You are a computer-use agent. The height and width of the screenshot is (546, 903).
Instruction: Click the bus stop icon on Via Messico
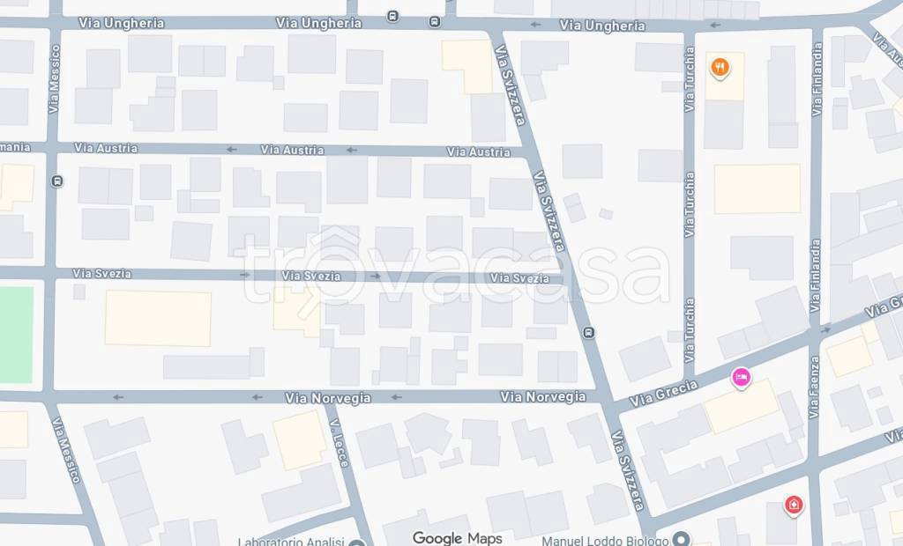click(x=57, y=181)
